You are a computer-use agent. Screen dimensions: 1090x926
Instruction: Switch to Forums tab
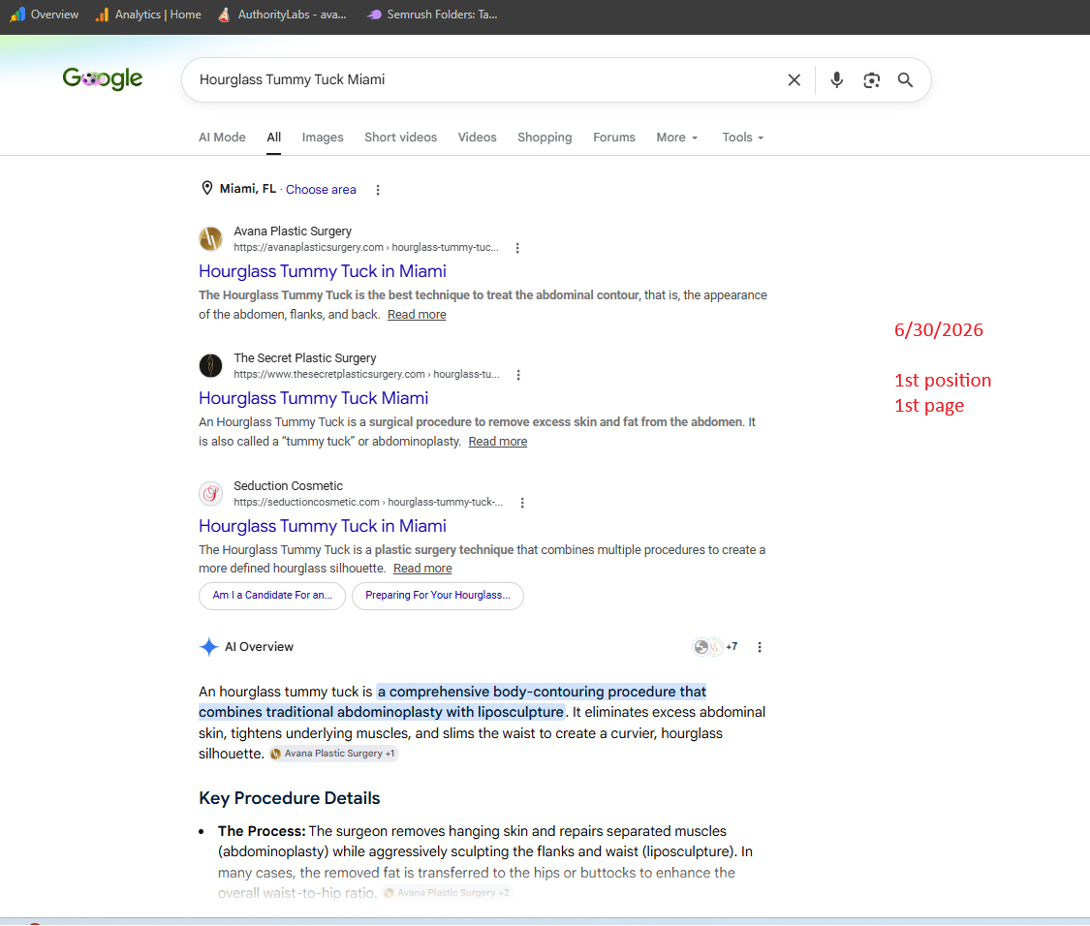614,138
